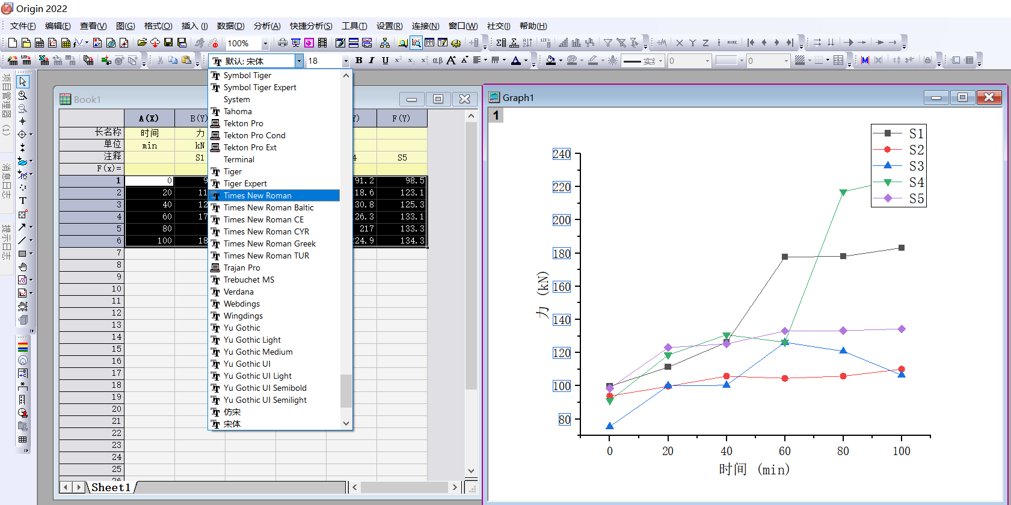
Task: Open the folder open icon
Action: tap(142, 43)
